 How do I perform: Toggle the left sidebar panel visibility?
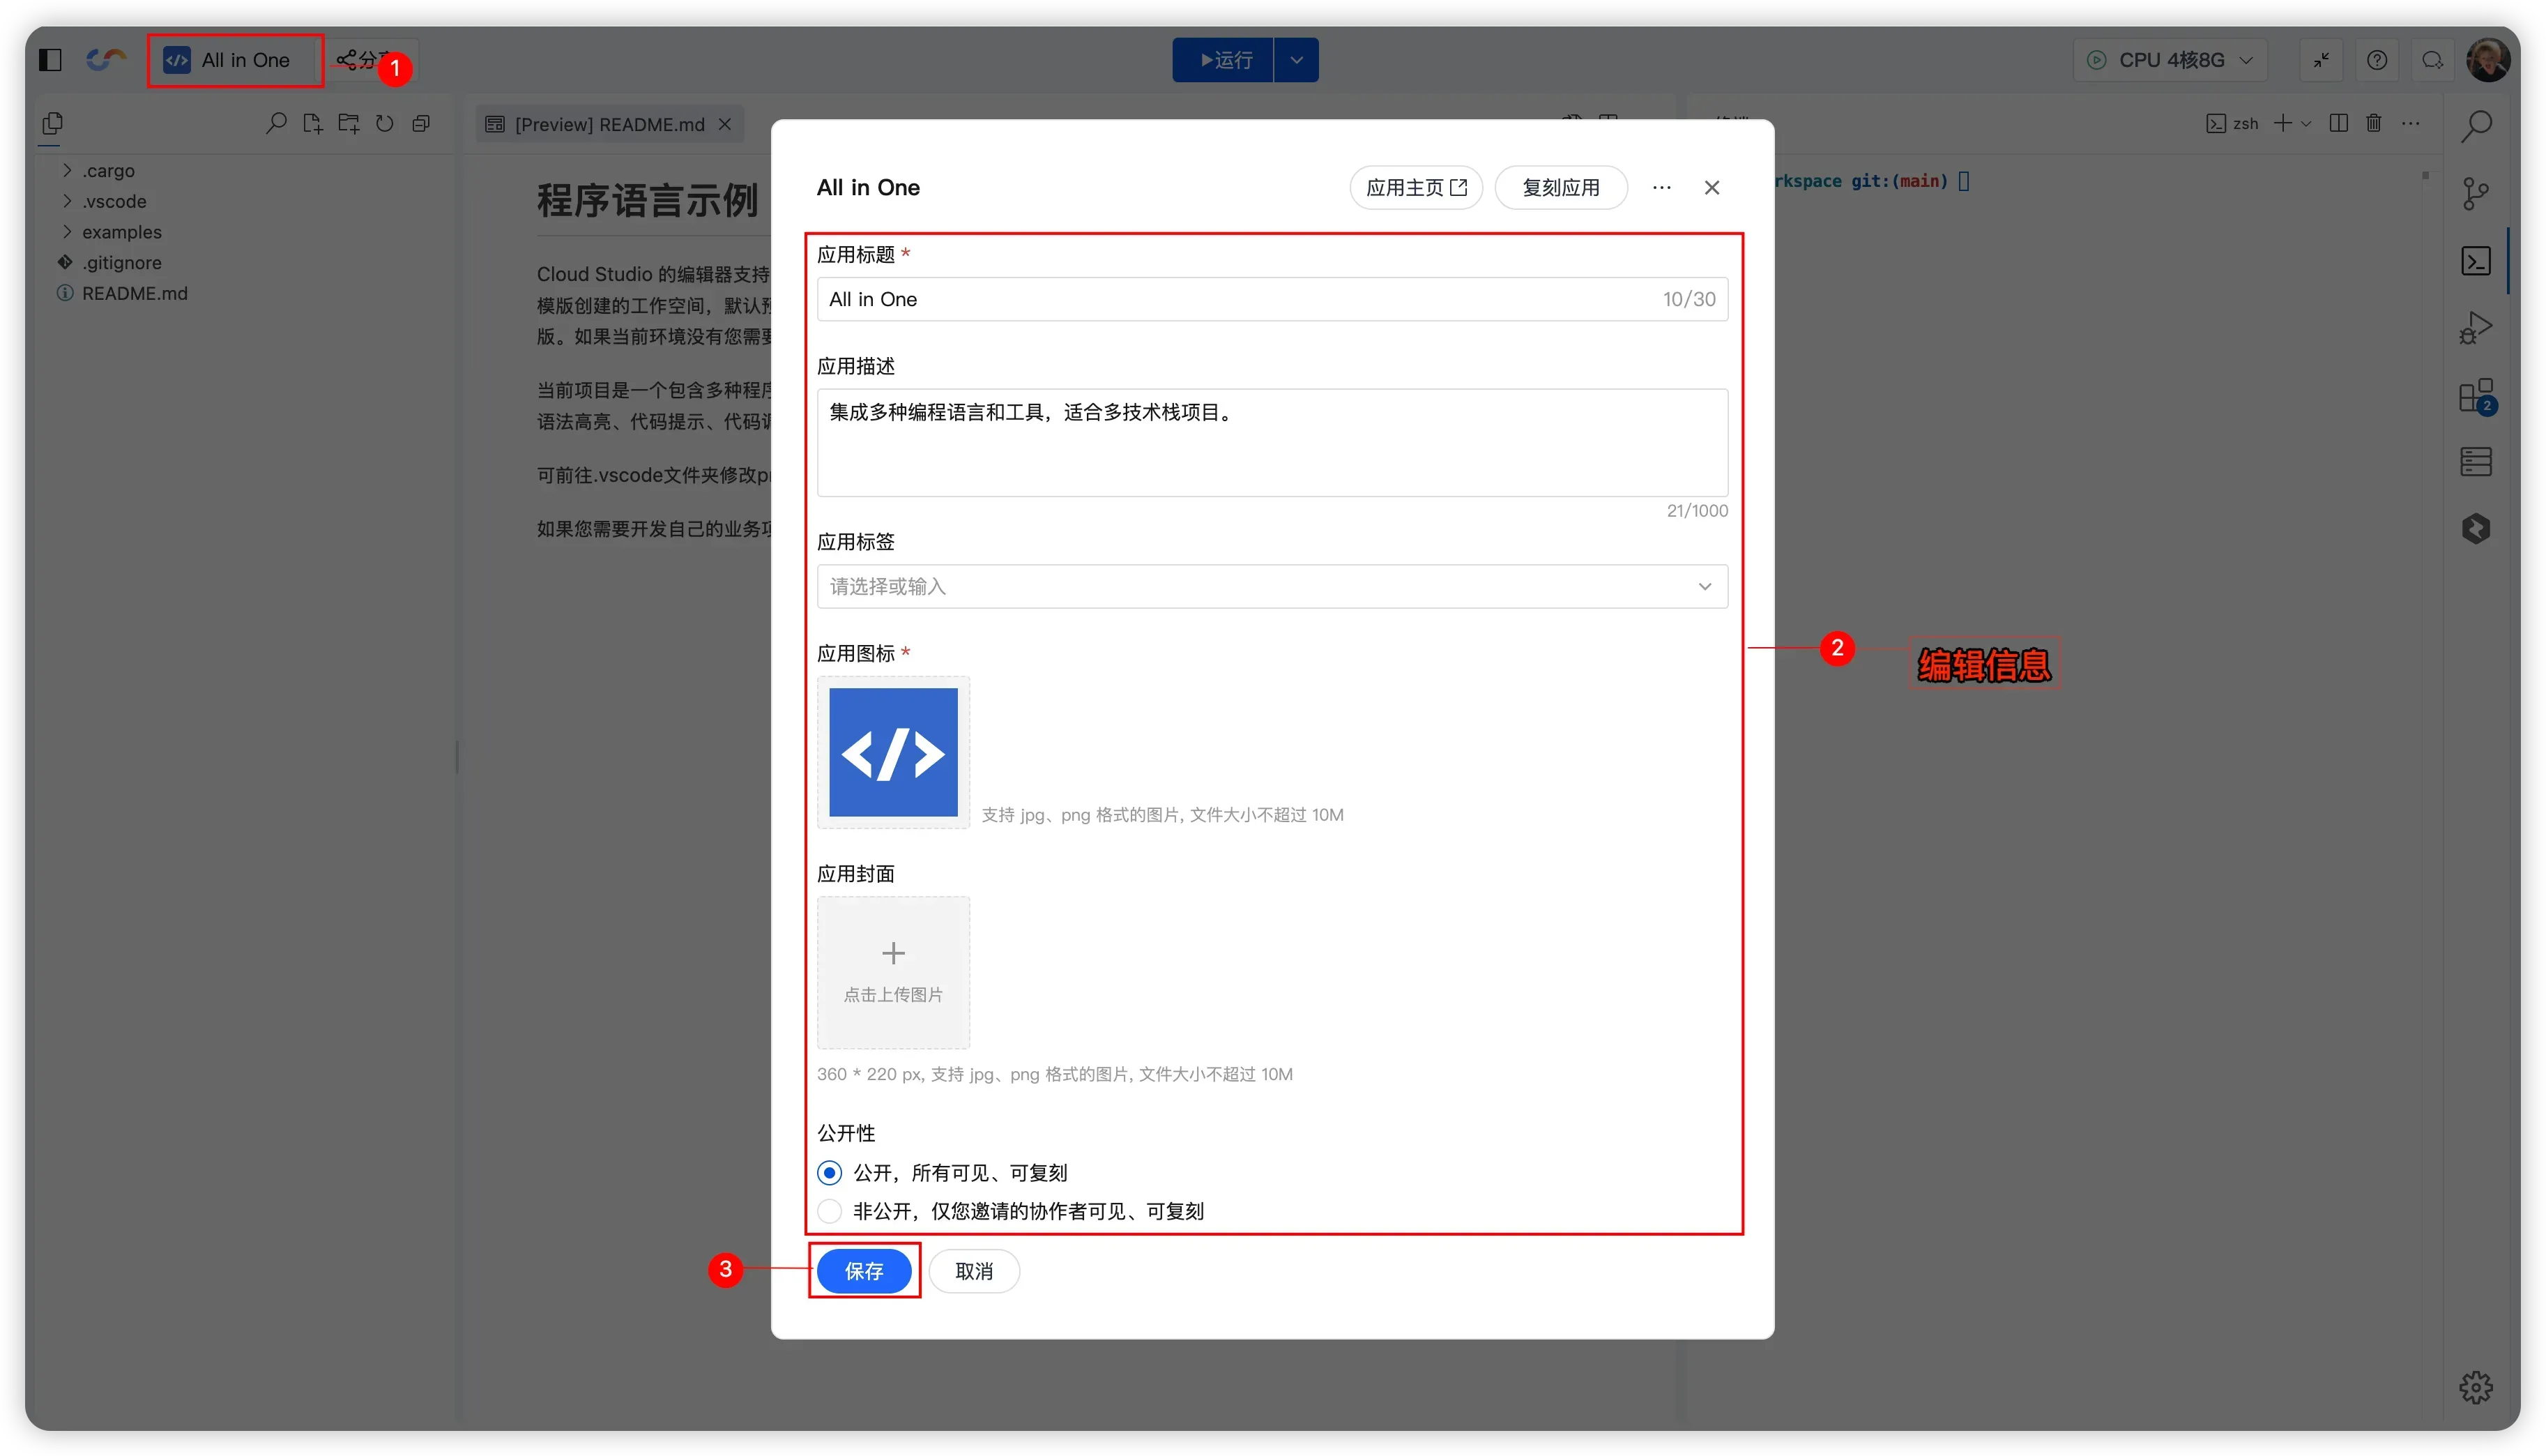click(x=50, y=60)
